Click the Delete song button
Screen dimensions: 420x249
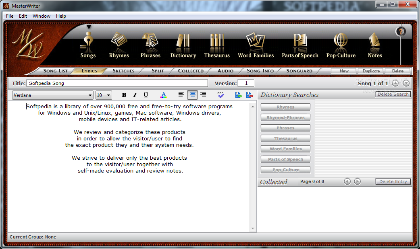click(398, 71)
